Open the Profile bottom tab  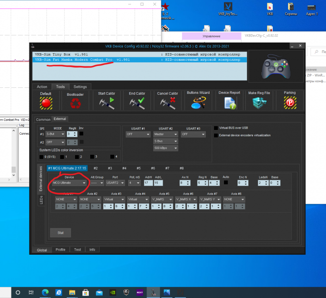[x=60, y=250]
